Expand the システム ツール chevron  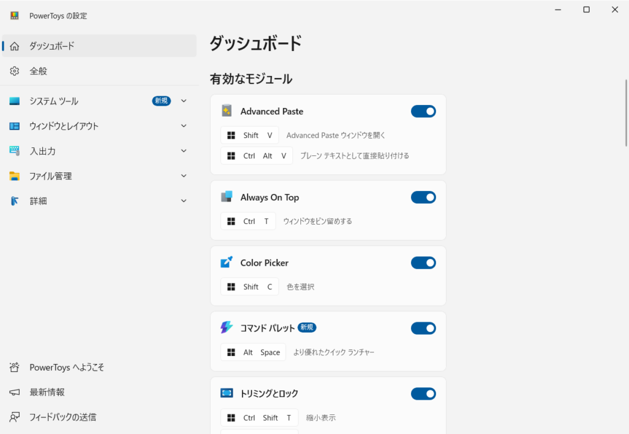point(184,101)
